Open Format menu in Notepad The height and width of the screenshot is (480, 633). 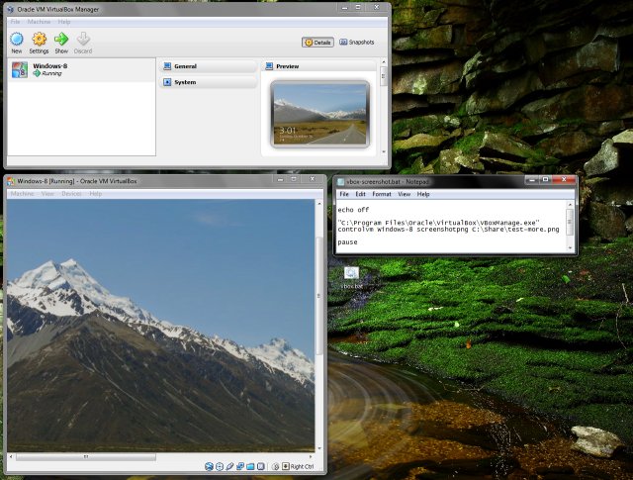tap(382, 194)
